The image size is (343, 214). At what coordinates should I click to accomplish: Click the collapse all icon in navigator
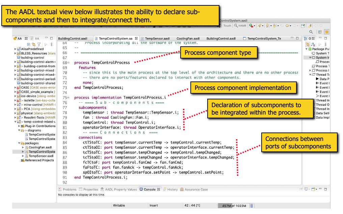coord(29,44)
